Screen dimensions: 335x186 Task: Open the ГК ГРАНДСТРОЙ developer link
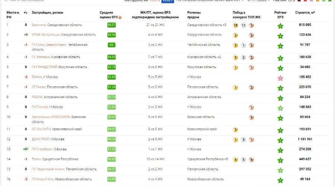tap(44, 67)
